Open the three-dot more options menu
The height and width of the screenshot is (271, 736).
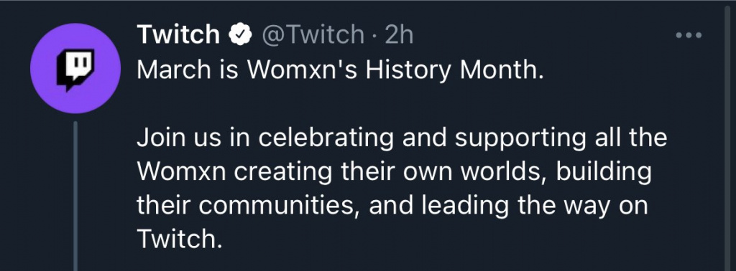689,35
